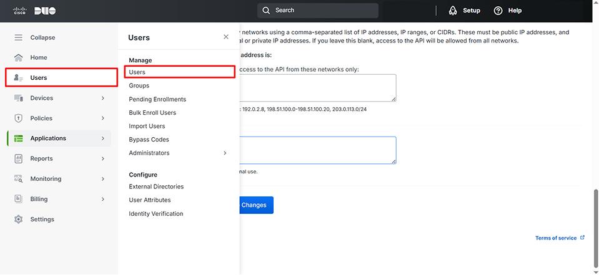Click the Collapse hamburger icon
Screen dimensions: 599x275
[18, 37]
